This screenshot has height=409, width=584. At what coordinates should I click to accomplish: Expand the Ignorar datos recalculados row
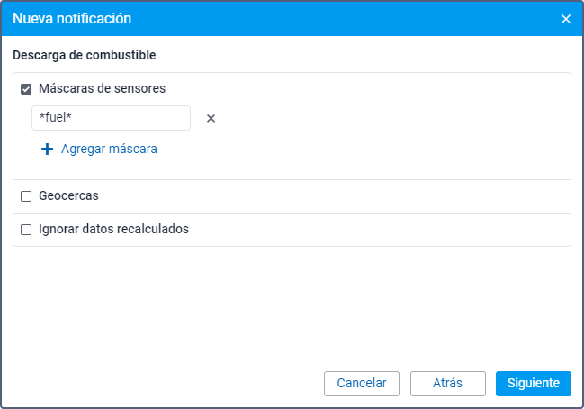[x=378, y=230]
